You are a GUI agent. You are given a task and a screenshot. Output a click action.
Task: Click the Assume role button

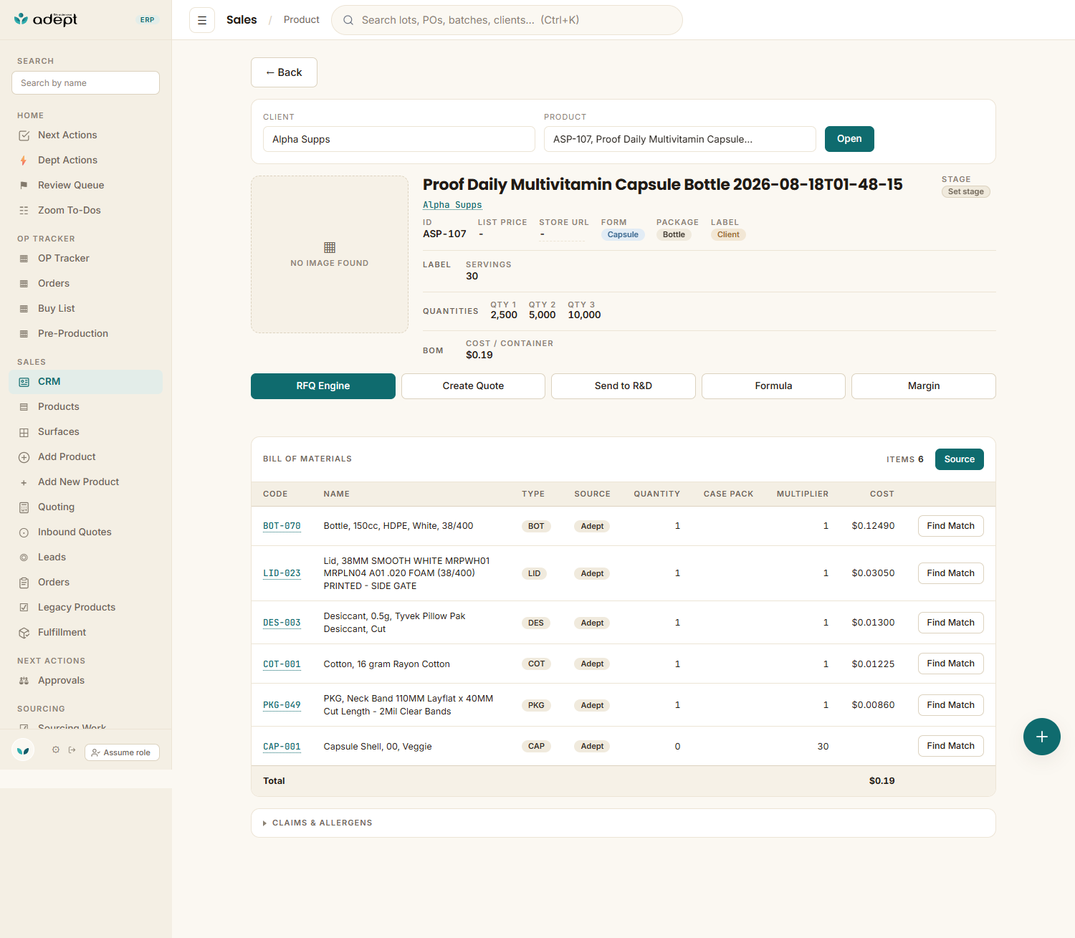(122, 752)
